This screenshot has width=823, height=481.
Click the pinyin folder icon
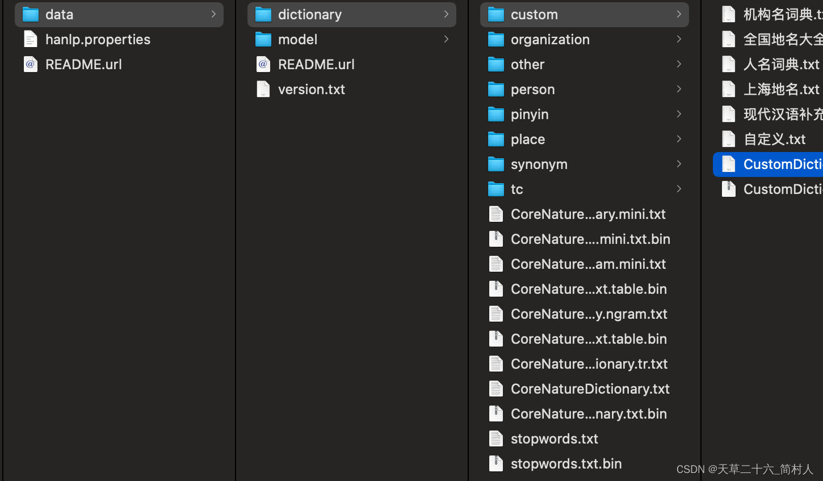click(x=496, y=114)
